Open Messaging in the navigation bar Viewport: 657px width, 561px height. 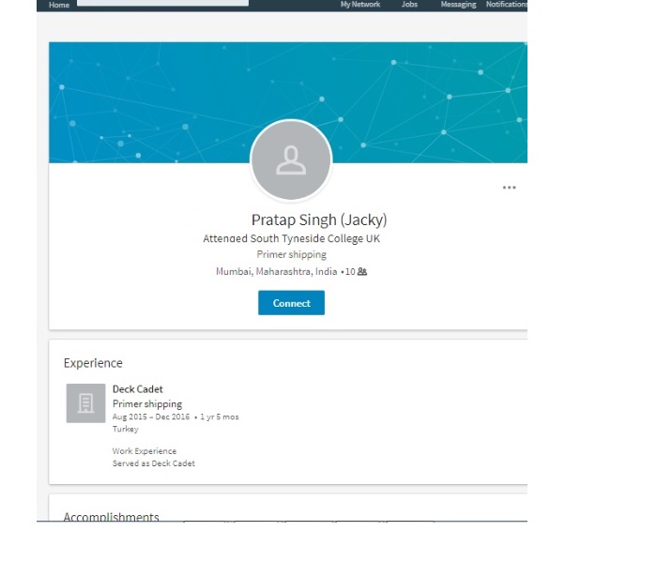(458, 5)
